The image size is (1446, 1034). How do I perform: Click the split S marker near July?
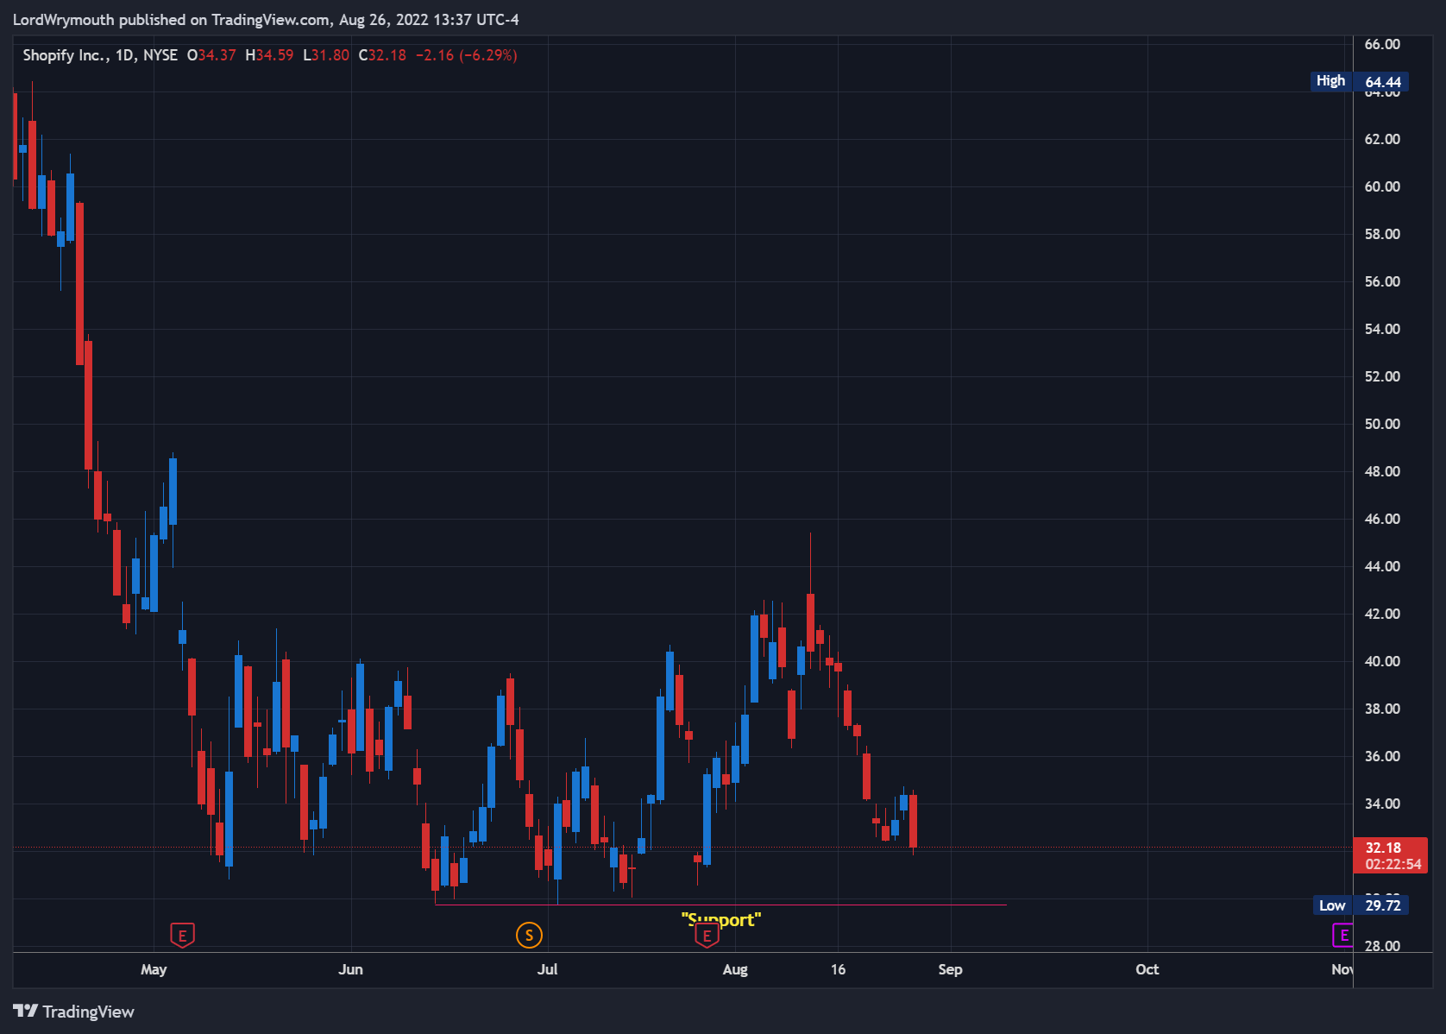pos(529,935)
